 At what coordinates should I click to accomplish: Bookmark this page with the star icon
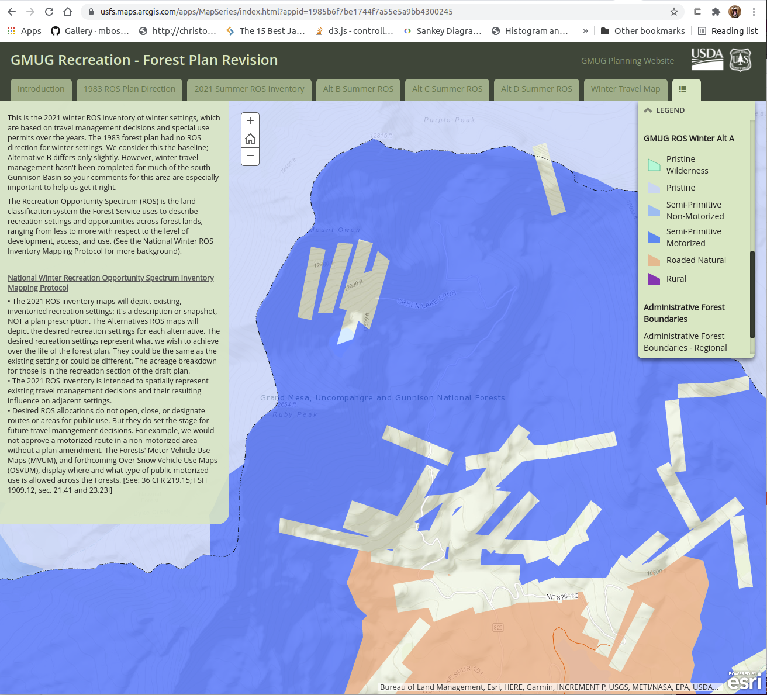674,12
